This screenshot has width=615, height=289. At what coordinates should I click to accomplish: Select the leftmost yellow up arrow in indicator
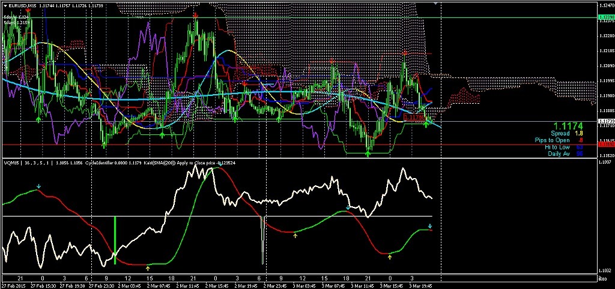point(148,263)
